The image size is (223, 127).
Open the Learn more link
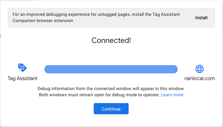tap(172, 95)
